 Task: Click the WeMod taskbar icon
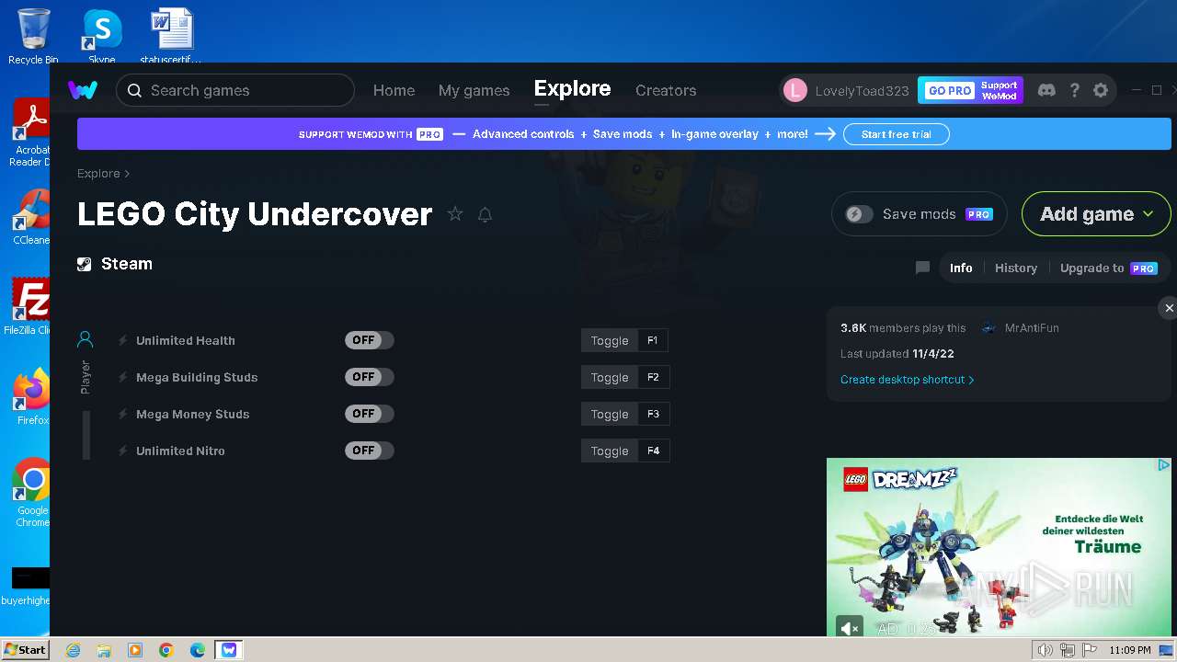click(229, 650)
